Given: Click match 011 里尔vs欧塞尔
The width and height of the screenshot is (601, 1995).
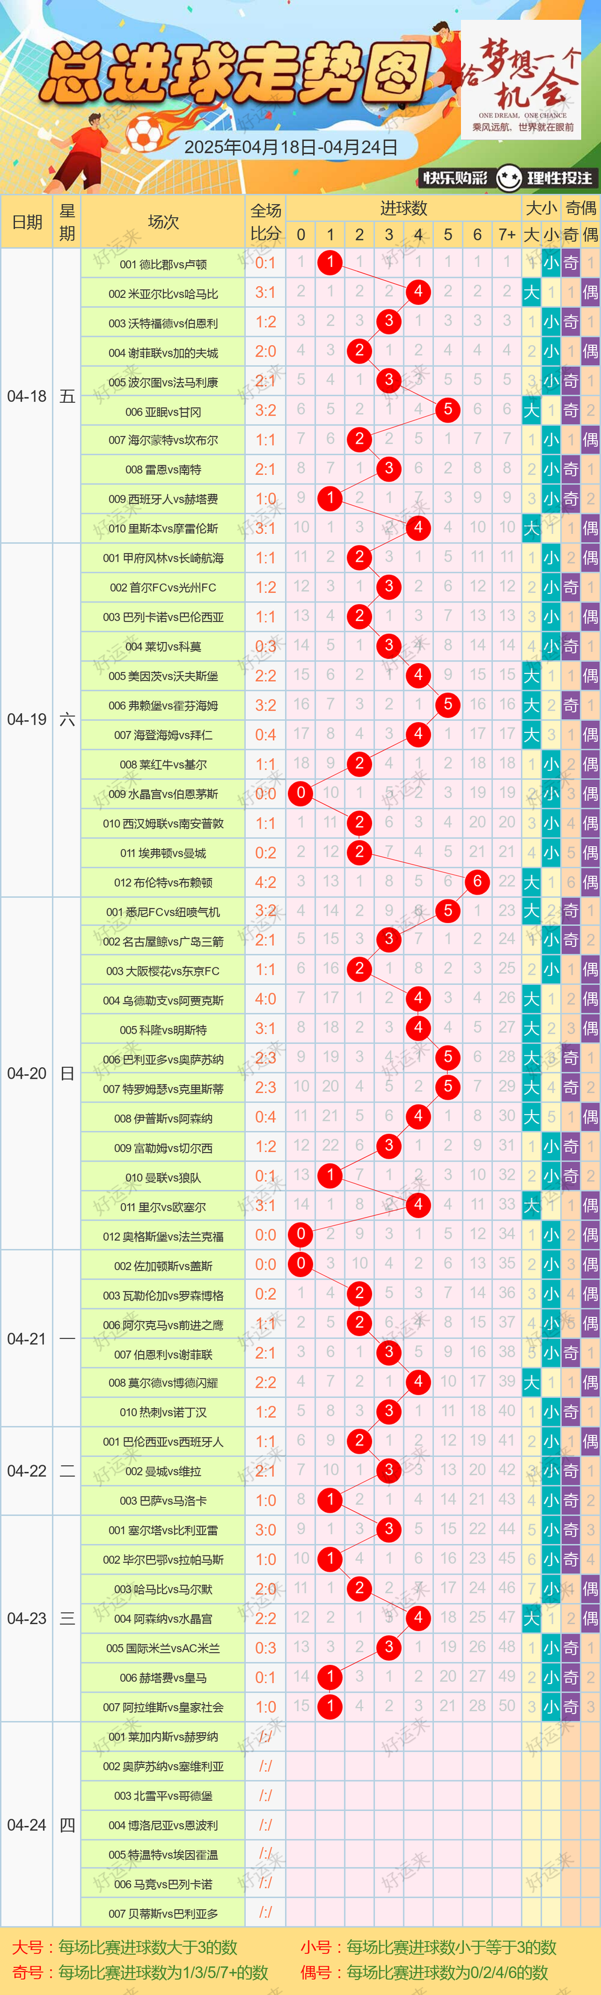Looking at the screenshot, I should [x=163, y=1207].
